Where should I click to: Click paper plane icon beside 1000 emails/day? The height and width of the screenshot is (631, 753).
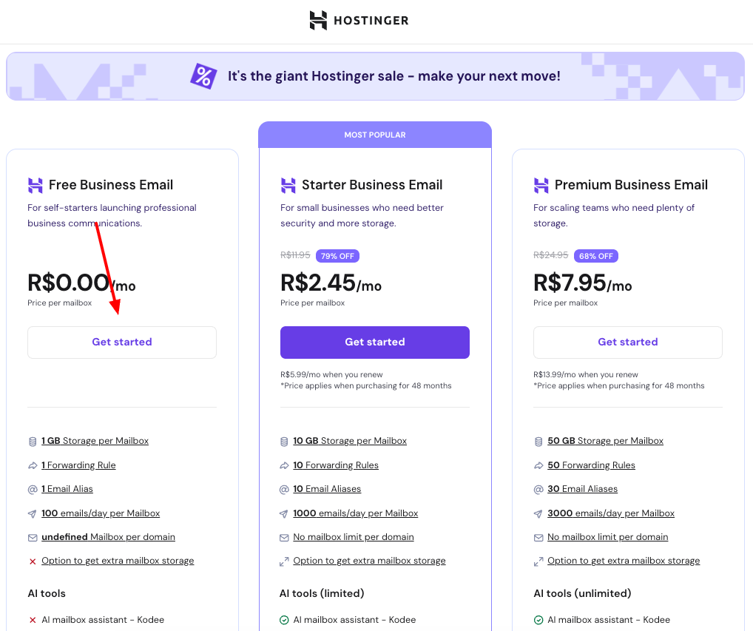(285, 513)
